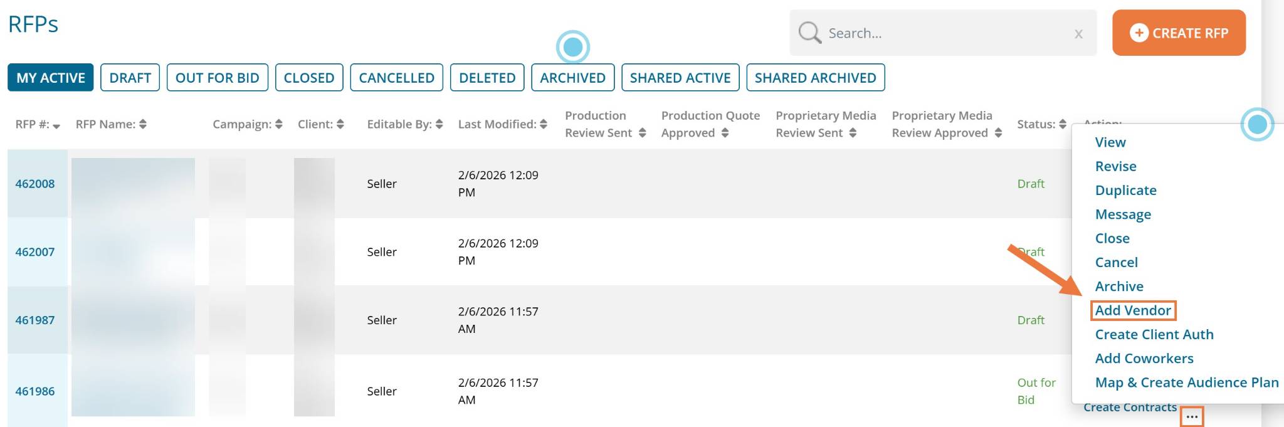Sort by RFP Name column arrows
The image size is (1284, 427).
coord(143,124)
